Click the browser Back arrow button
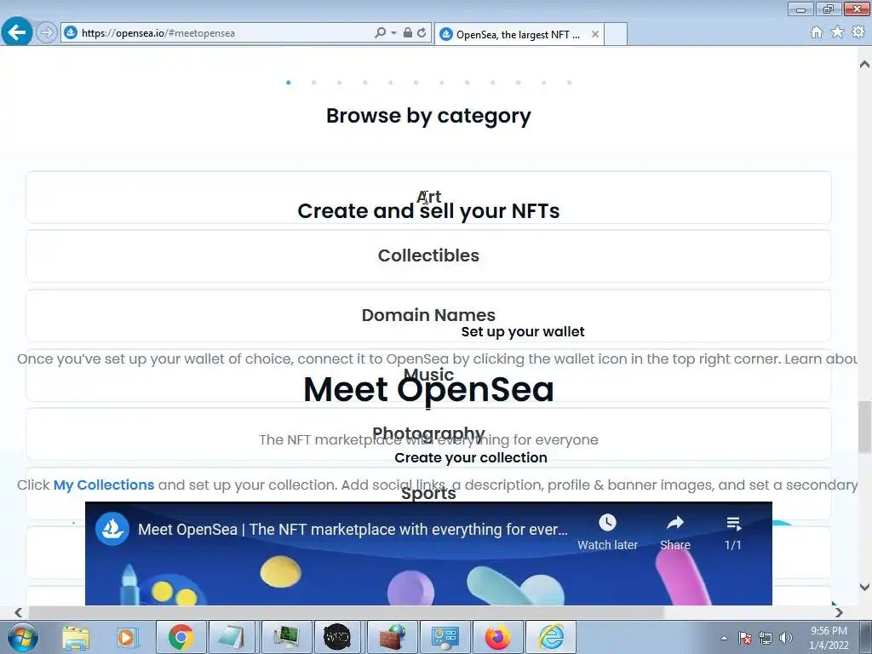Image resolution: width=872 pixels, height=654 pixels. 17,32
